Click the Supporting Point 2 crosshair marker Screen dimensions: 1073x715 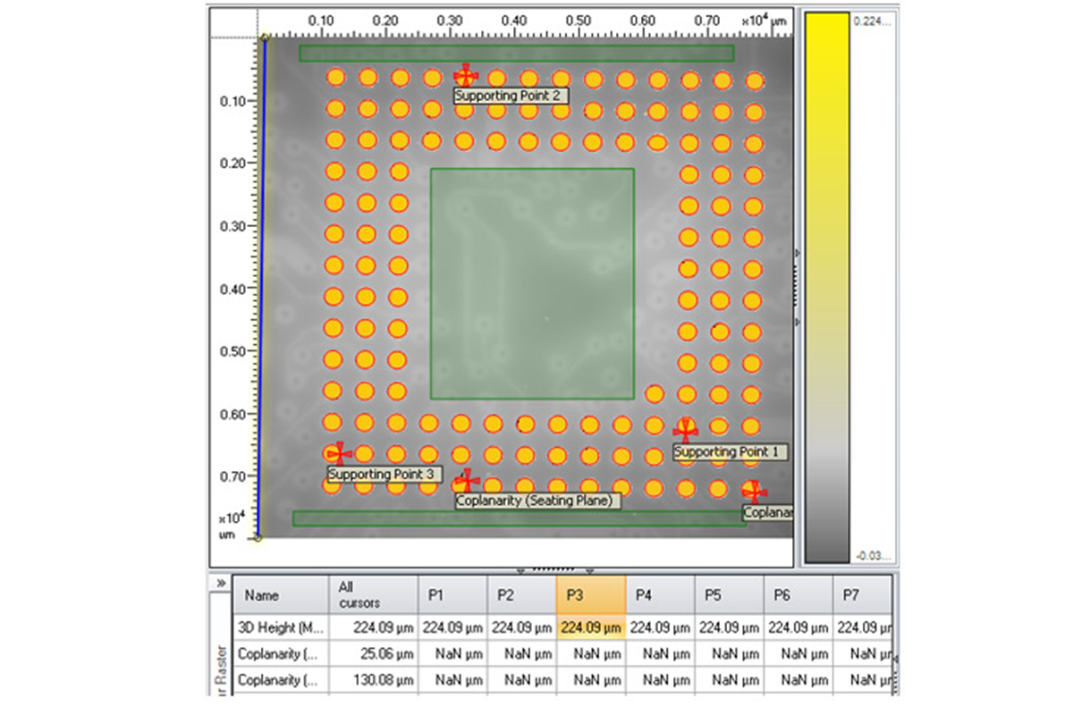(465, 77)
